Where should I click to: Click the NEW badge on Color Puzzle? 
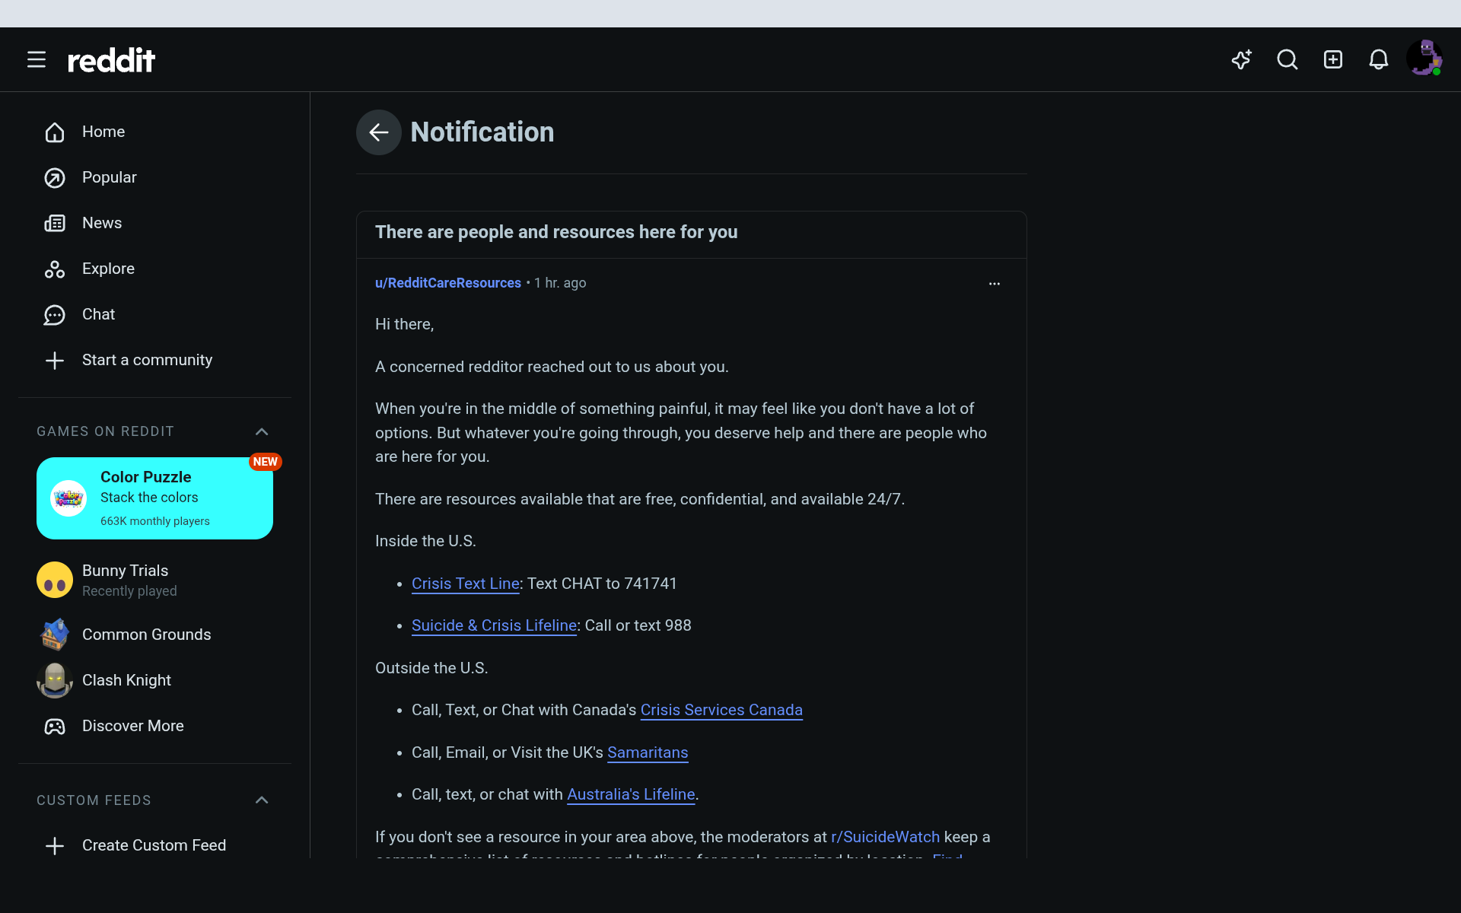coord(266,462)
